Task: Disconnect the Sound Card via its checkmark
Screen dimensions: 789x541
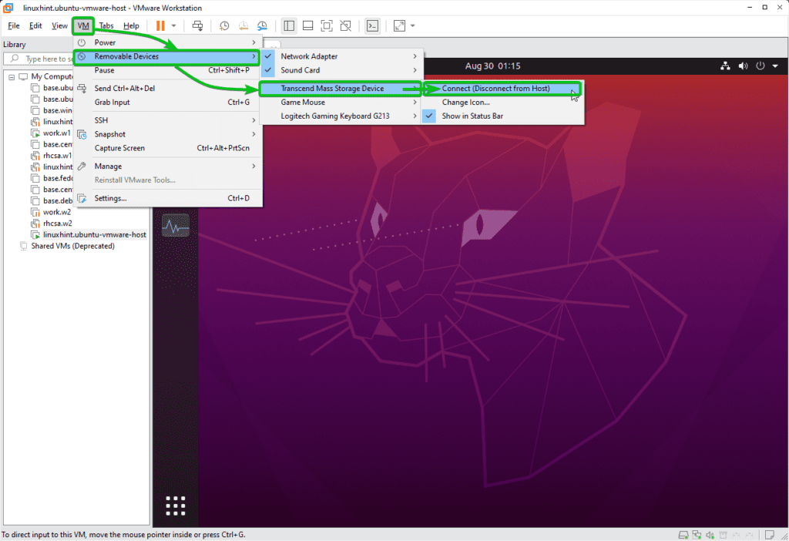Action: [267, 69]
